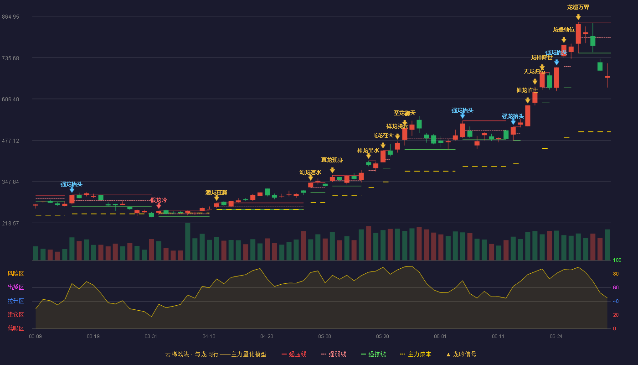Click the 04-23 date label
Screen dimensions: 638x365
coord(267,336)
